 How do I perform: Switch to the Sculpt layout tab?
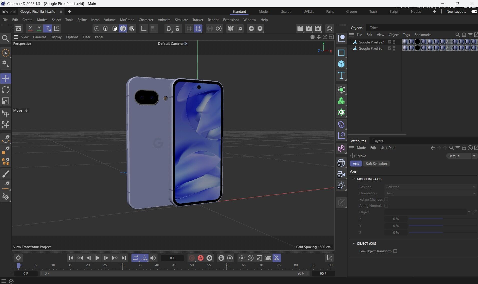click(x=286, y=11)
